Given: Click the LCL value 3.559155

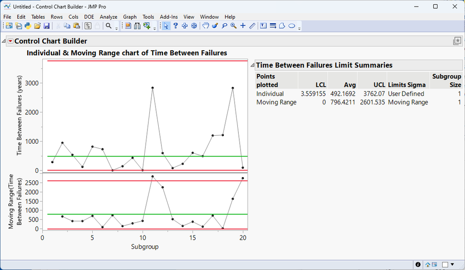Looking at the screenshot, I should (313, 94).
